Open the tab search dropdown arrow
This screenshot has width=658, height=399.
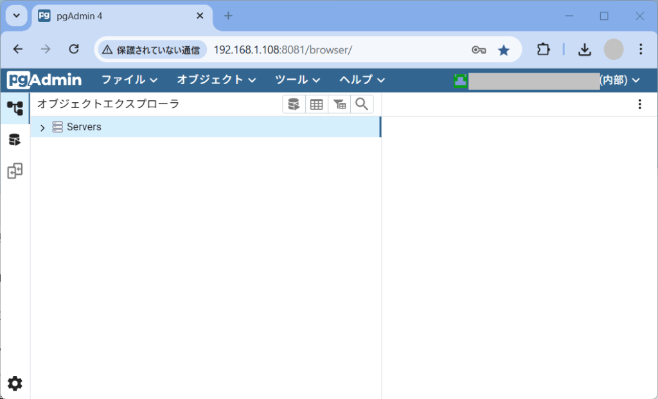point(16,16)
